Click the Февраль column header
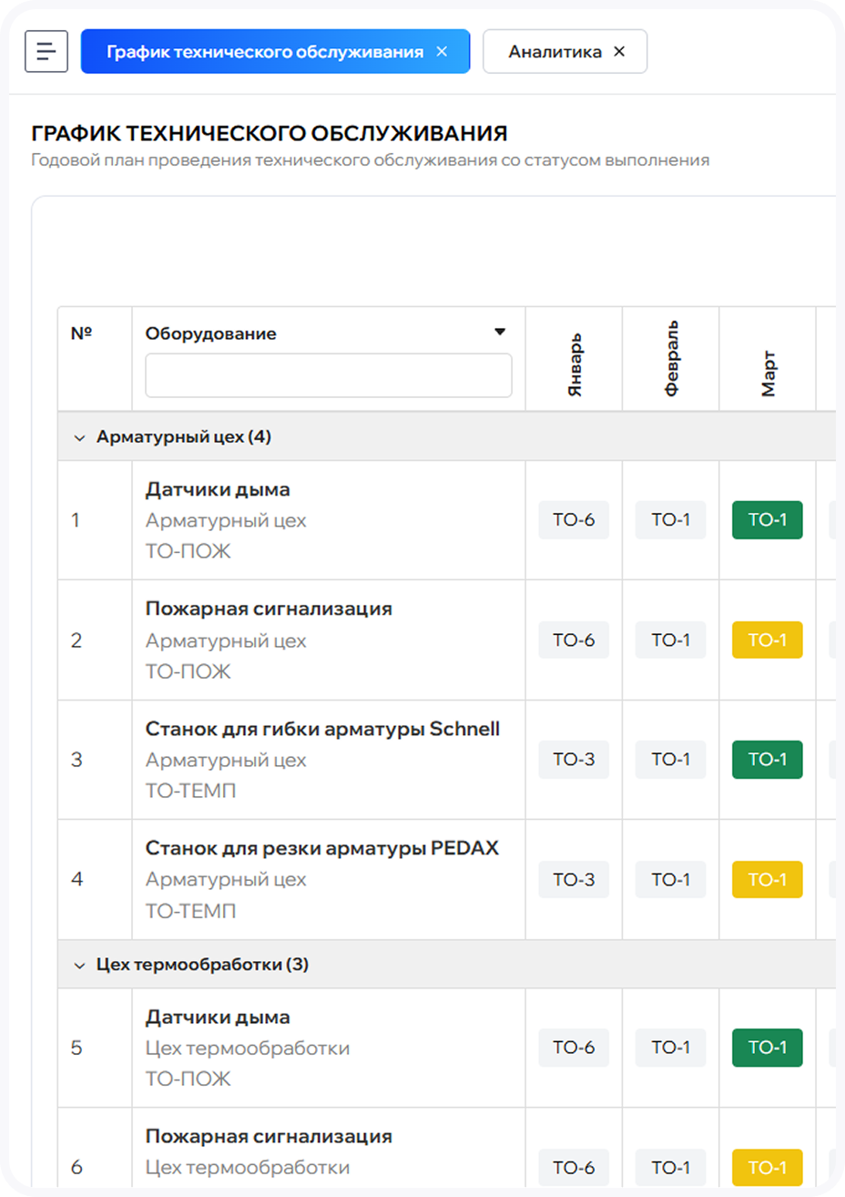Screen dimensions: 845x1197 671,359
